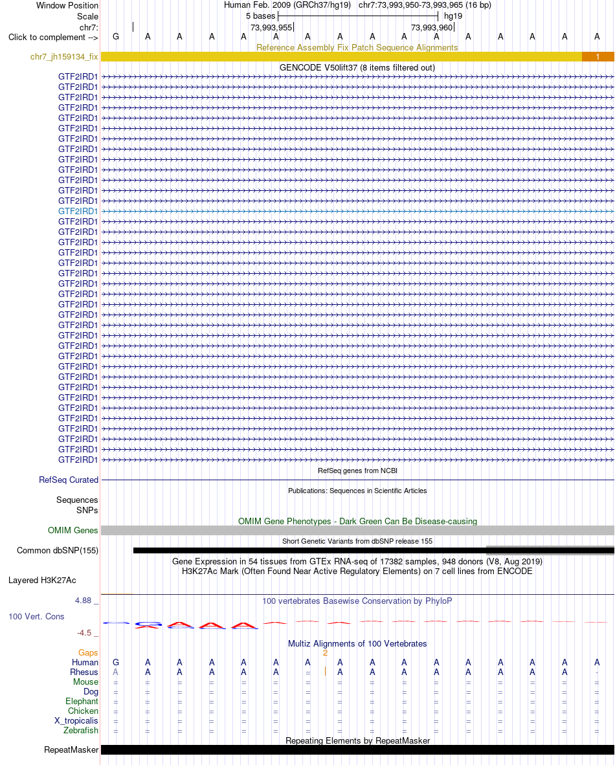Click the 73,993,960 position marker
This screenshot has height=765, width=615.
pyautogui.click(x=432, y=28)
